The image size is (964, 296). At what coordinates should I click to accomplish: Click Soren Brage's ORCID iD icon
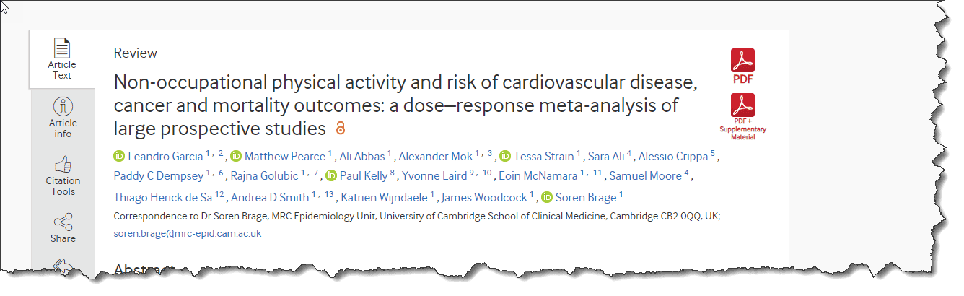pyautogui.click(x=548, y=197)
